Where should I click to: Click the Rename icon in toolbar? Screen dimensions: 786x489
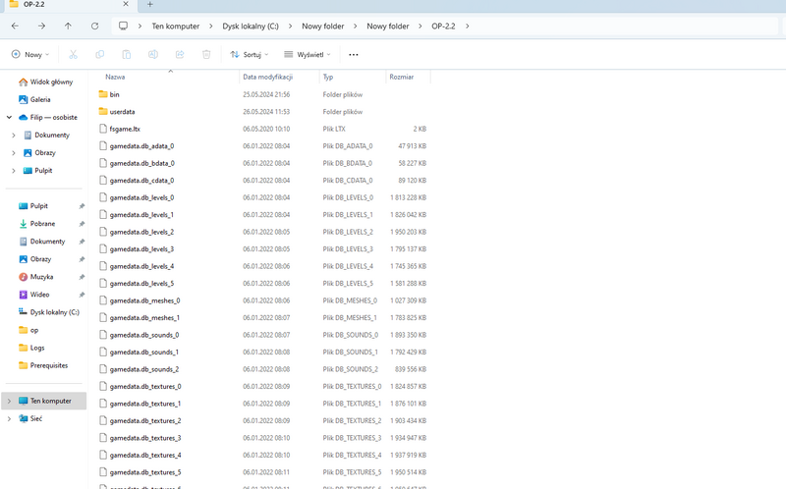[153, 55]
